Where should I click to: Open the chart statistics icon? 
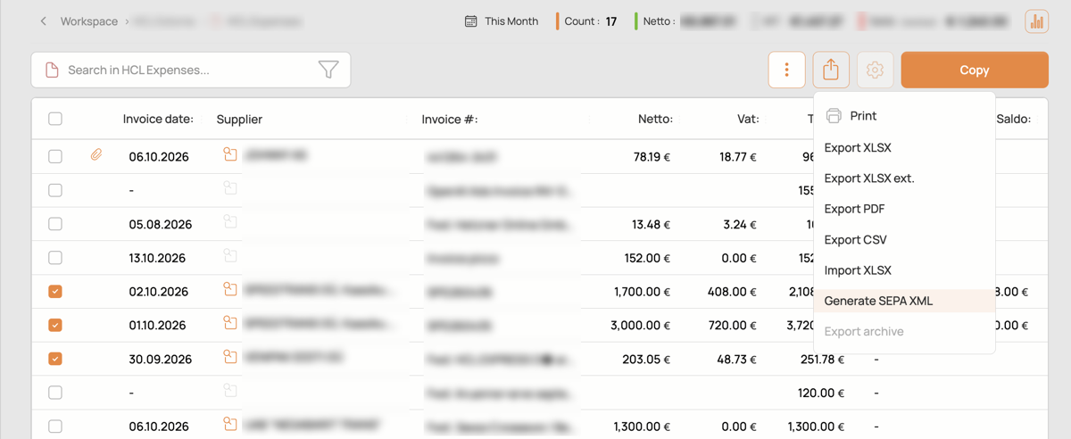1036,21
